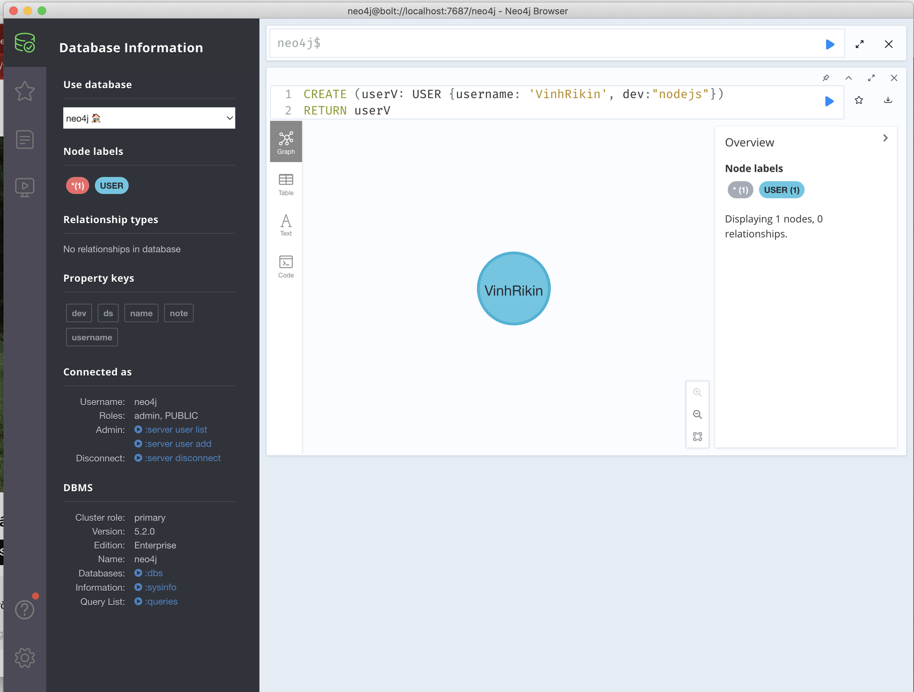Close the result frame

894,78
